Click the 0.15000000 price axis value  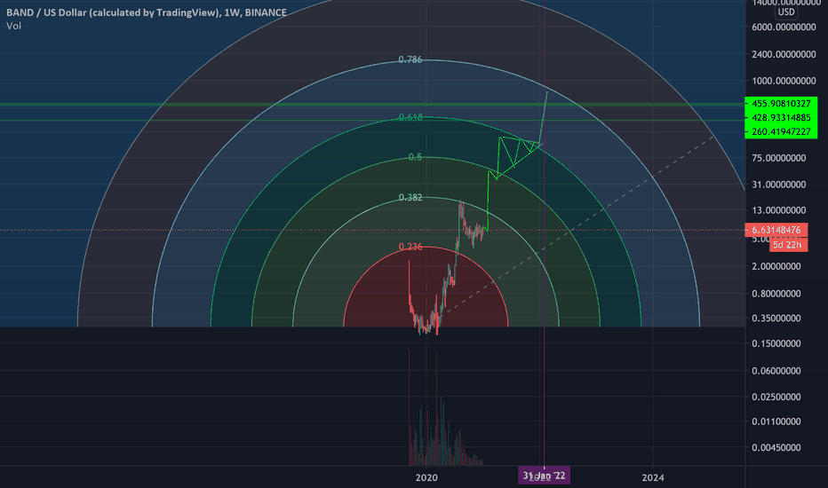(776, 343)
